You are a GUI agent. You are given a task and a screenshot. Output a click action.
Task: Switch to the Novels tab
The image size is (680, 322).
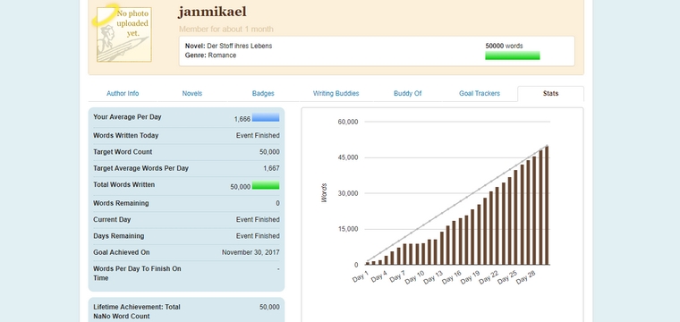(x=192, y=94)
